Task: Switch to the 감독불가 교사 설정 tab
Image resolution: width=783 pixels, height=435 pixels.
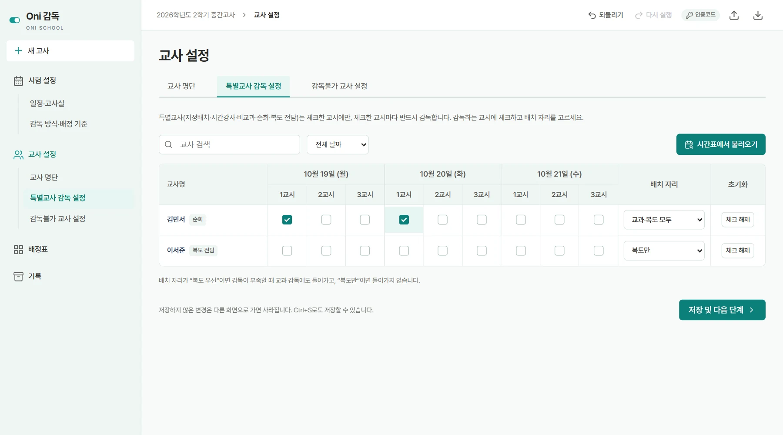Action: coord(339,86)
